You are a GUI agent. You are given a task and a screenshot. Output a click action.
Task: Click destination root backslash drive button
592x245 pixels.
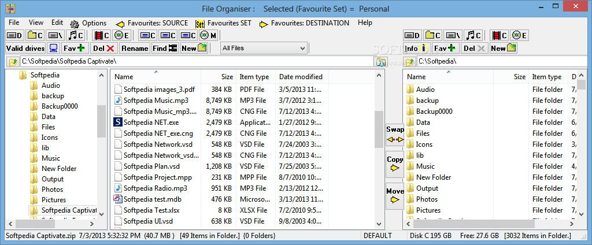coord(453,35)
